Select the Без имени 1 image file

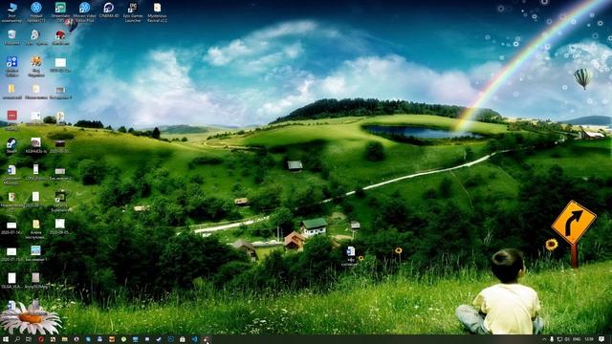click(x=36, y=252)
